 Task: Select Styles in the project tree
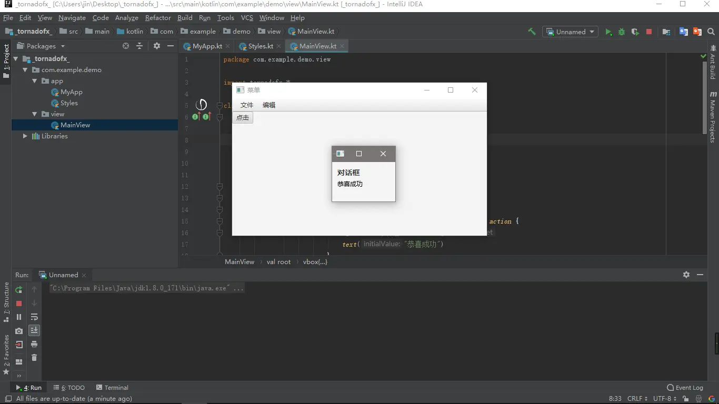click(x=69, y=103)
